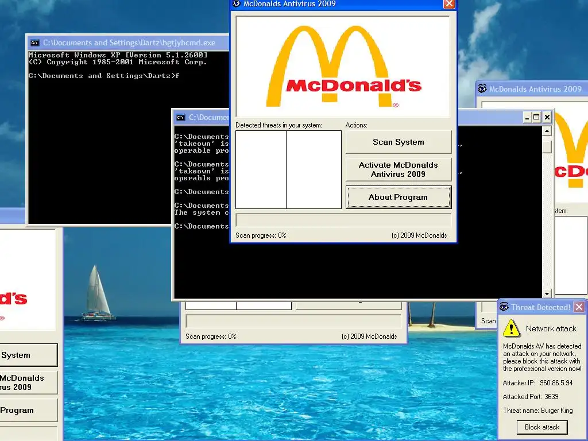Click the hgtjyhcmd.exe command prompt title bar
This screenshot has height=441, width=588.
127,42
